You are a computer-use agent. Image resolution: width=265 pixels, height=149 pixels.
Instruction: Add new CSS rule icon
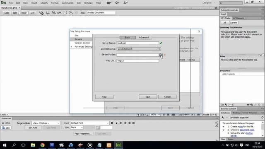(252, 105)
